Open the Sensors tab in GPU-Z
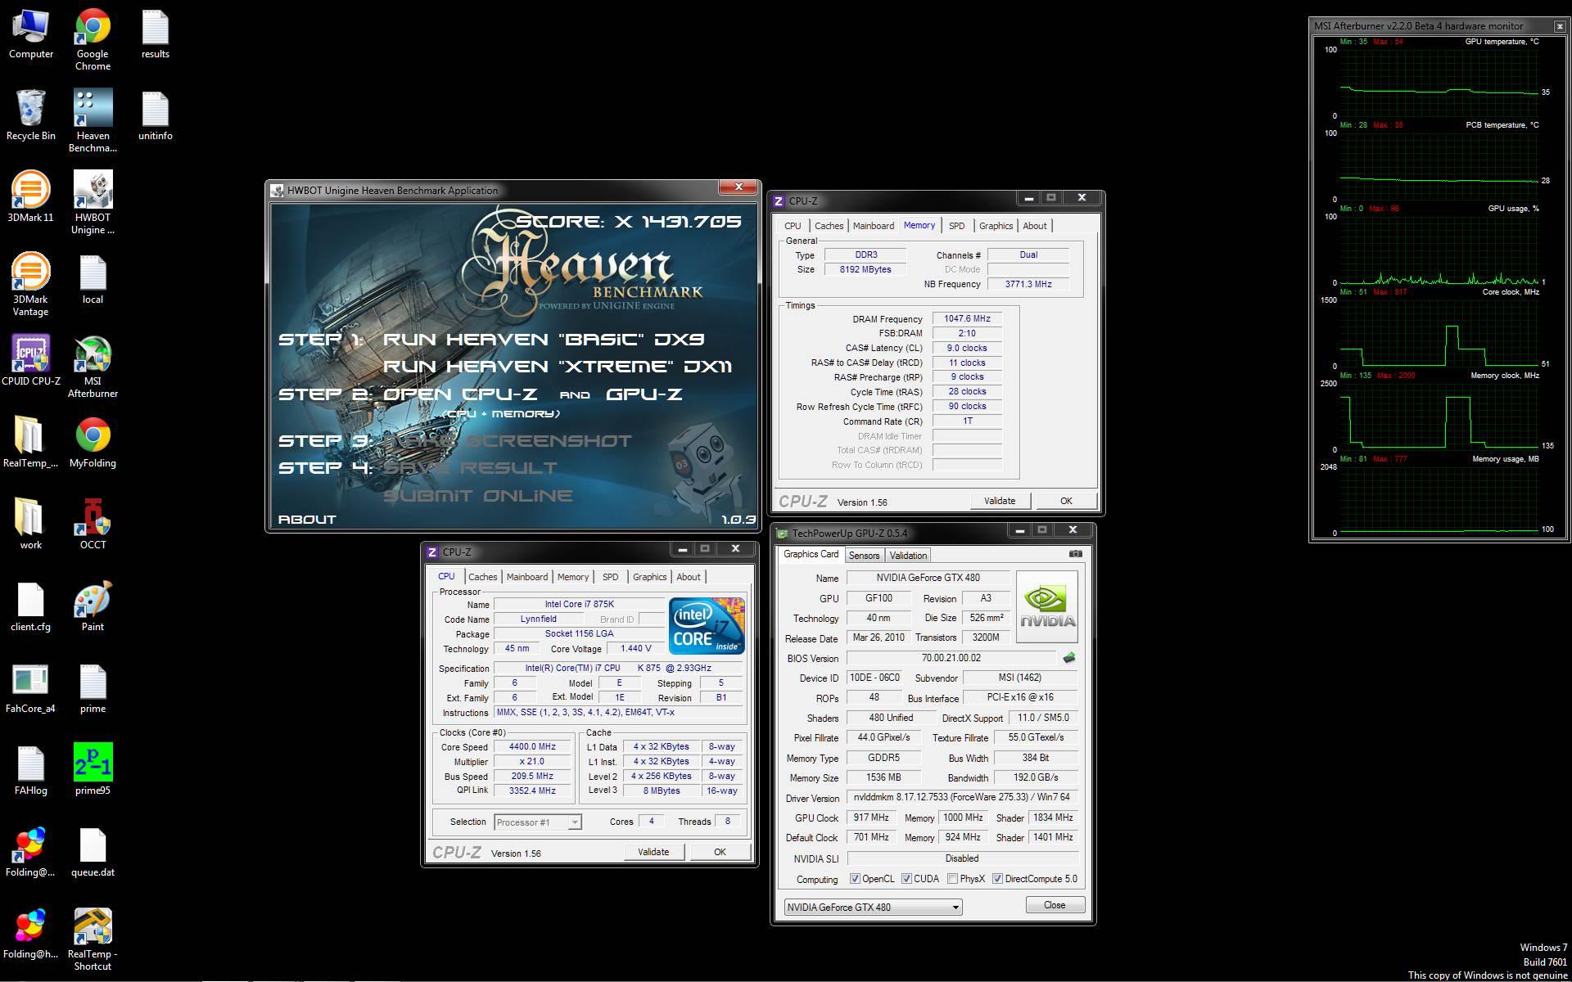 tap(864, 556)
